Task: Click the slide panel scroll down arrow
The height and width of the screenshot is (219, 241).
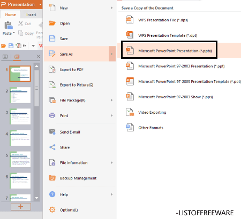Action: [36, 198]
